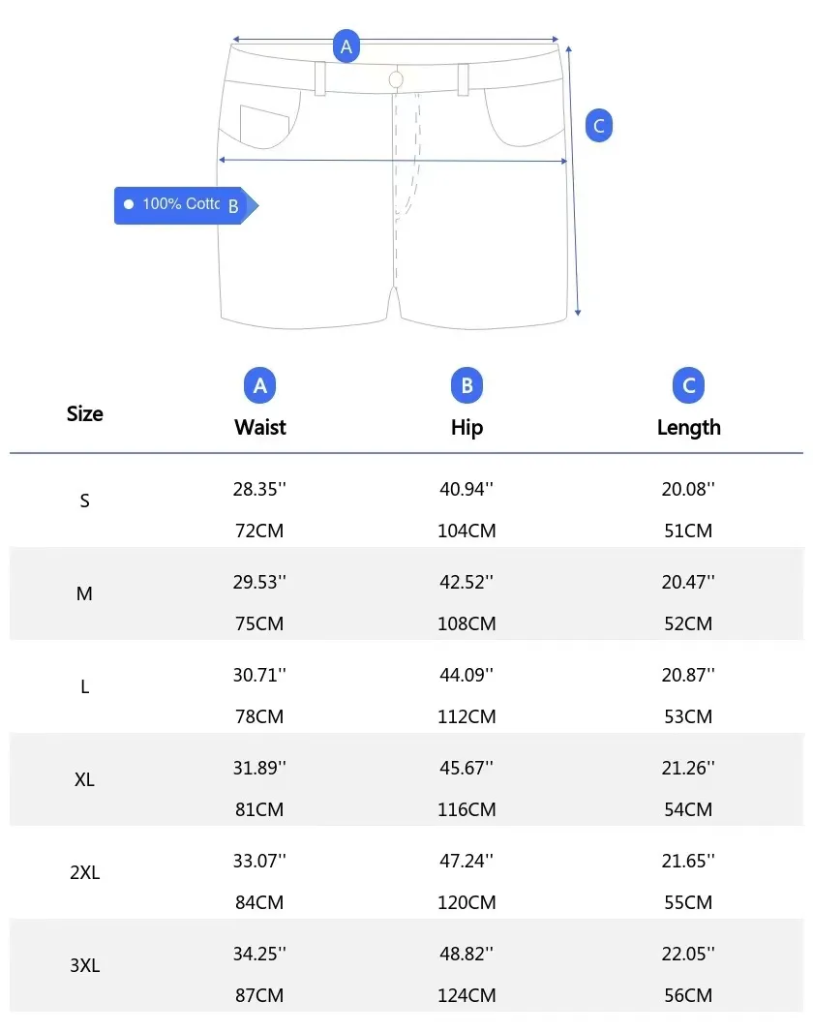
Task: Choose the XL size row label
Action: [x=84, y=779]
